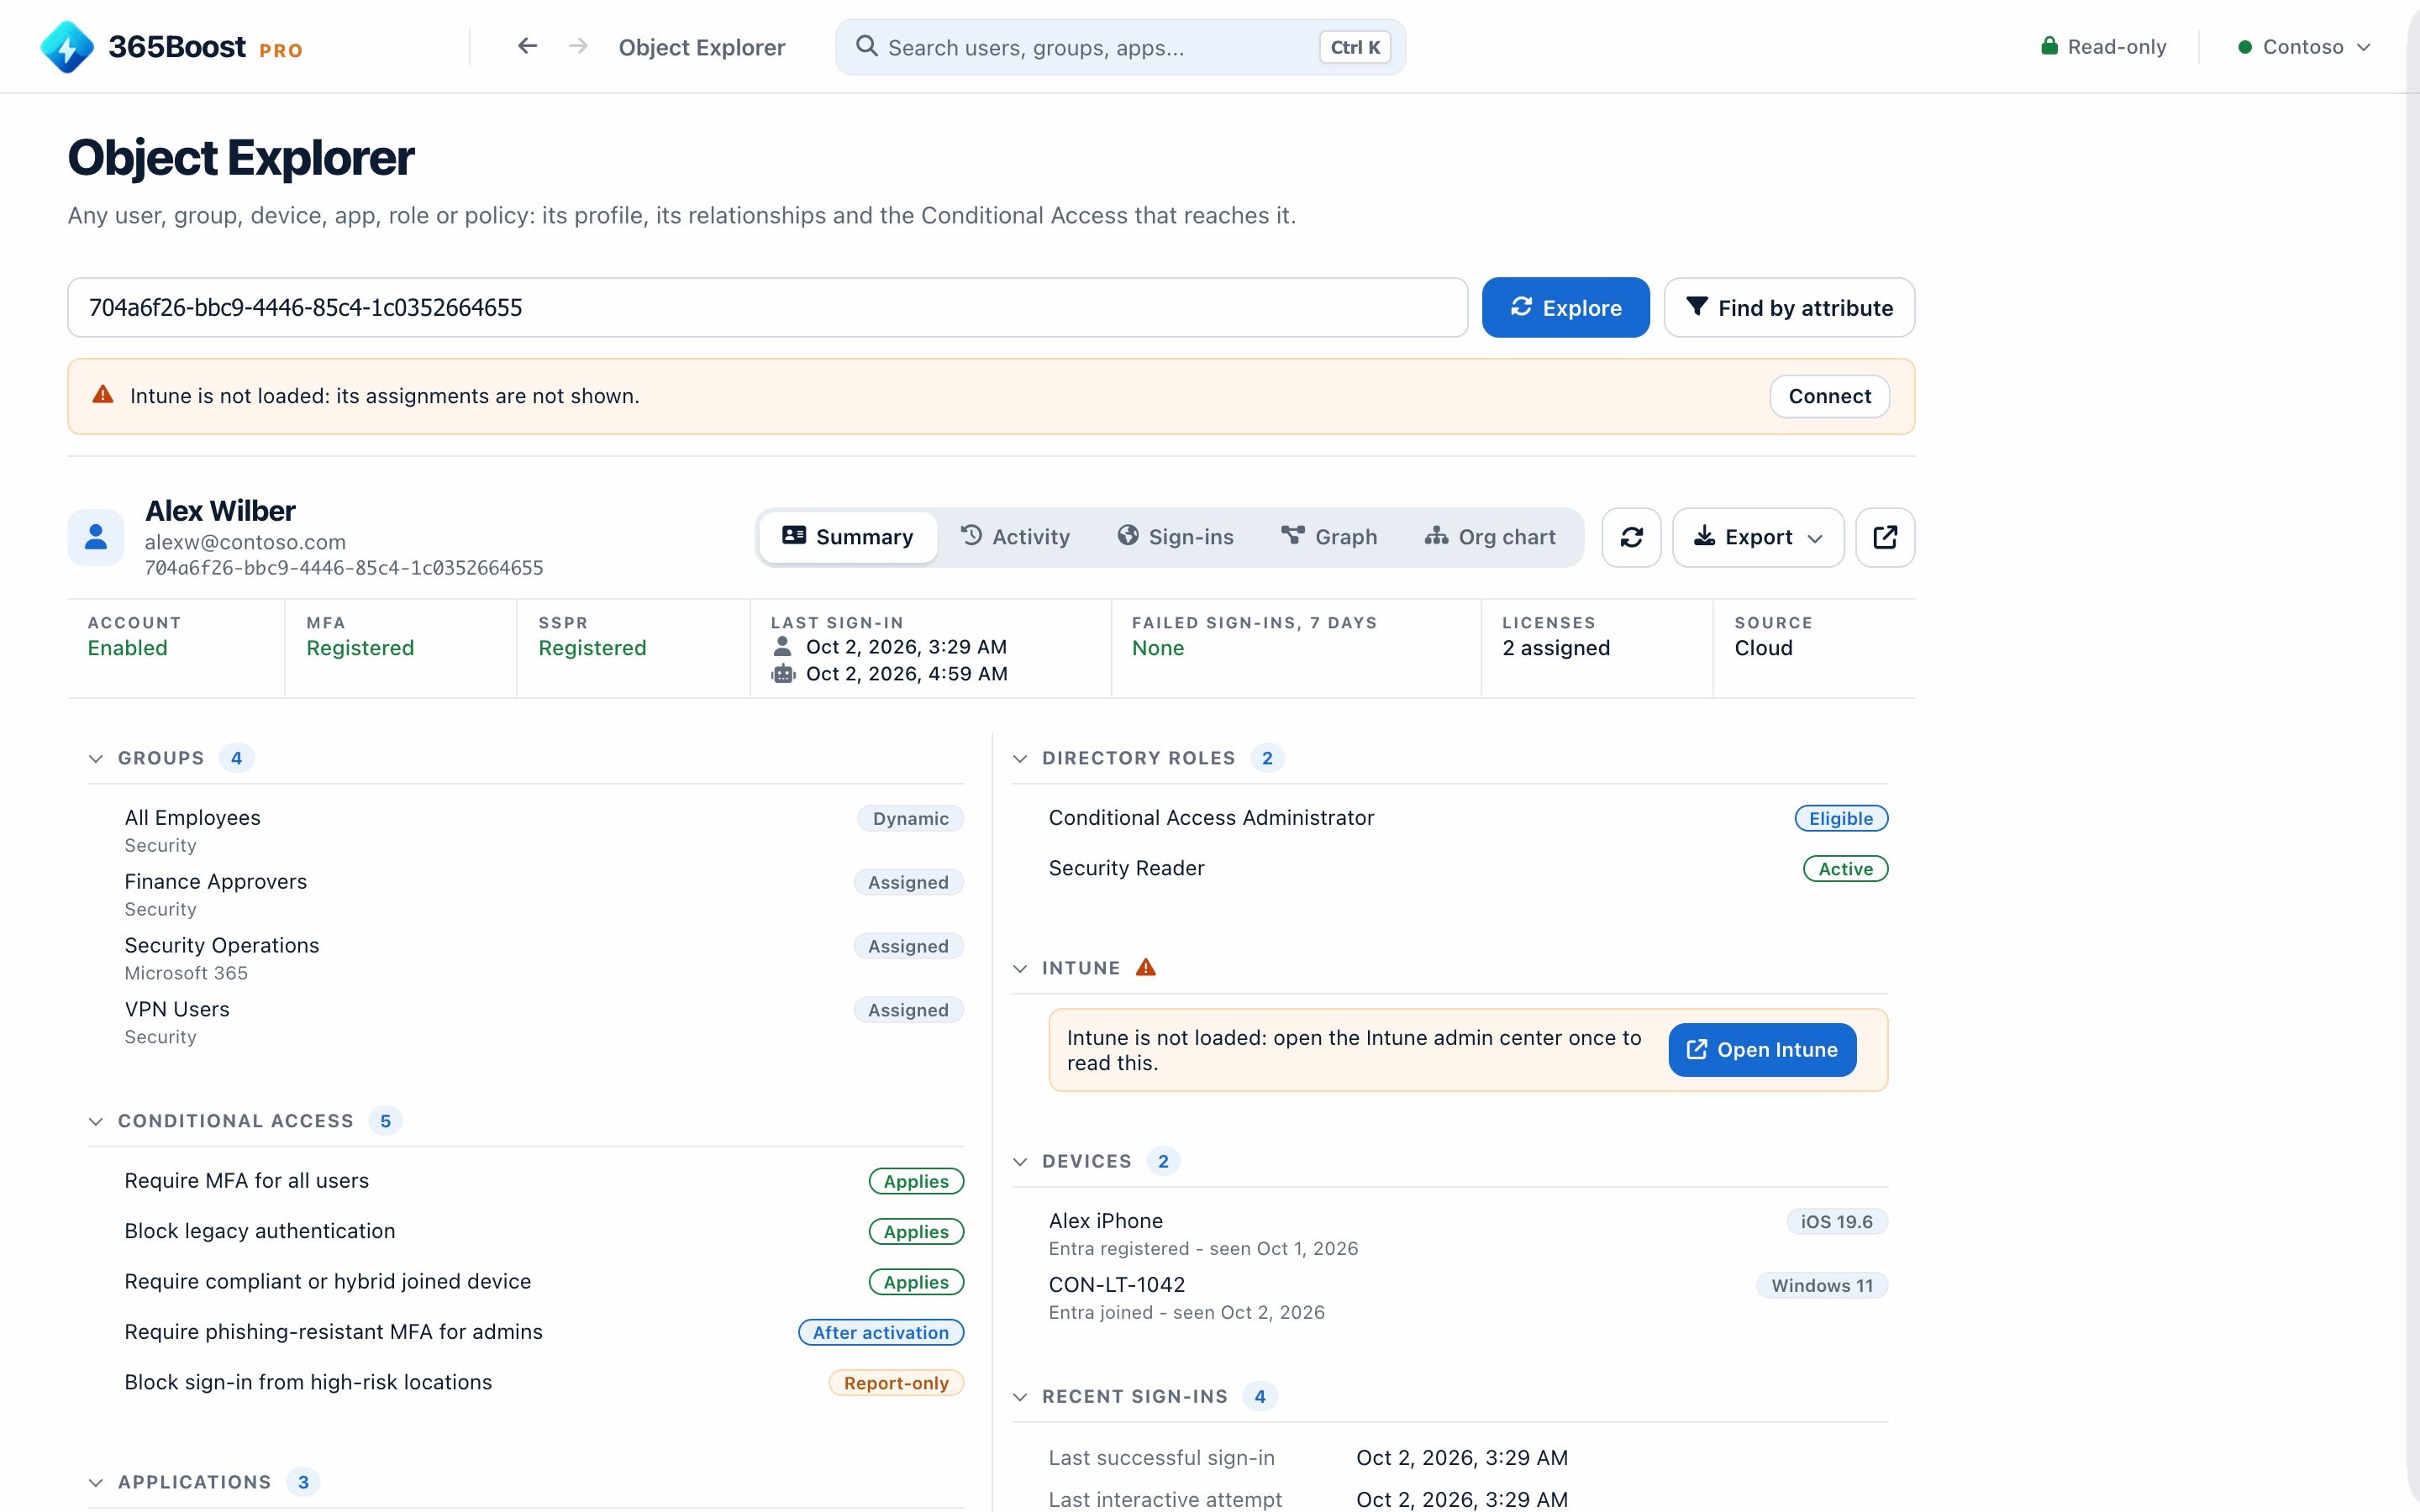Focus the Search users, groups, apps field
Image resolution: width=2420 pixels, height=1512 pixels.
[x=1120, y=47]
